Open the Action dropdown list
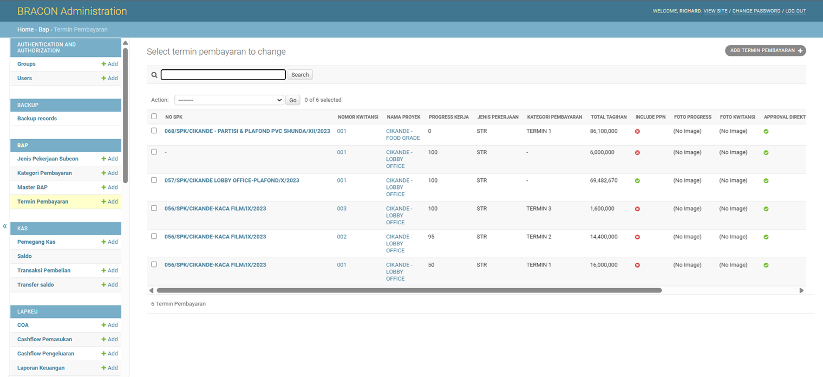This screenshot has height=377, width=823. [x=229, y=100]
